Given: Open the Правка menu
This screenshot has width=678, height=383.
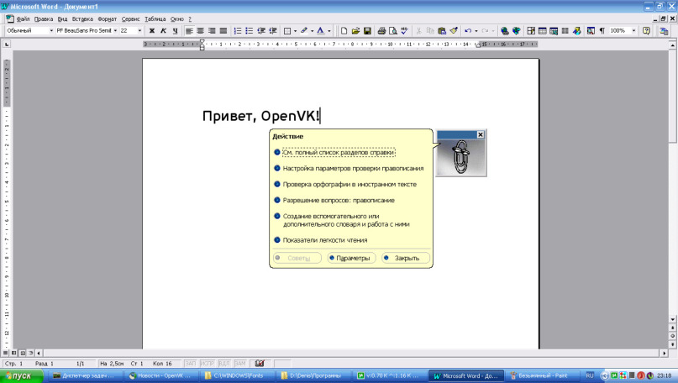Looking at the screenshot, I should tap(44, 19).
